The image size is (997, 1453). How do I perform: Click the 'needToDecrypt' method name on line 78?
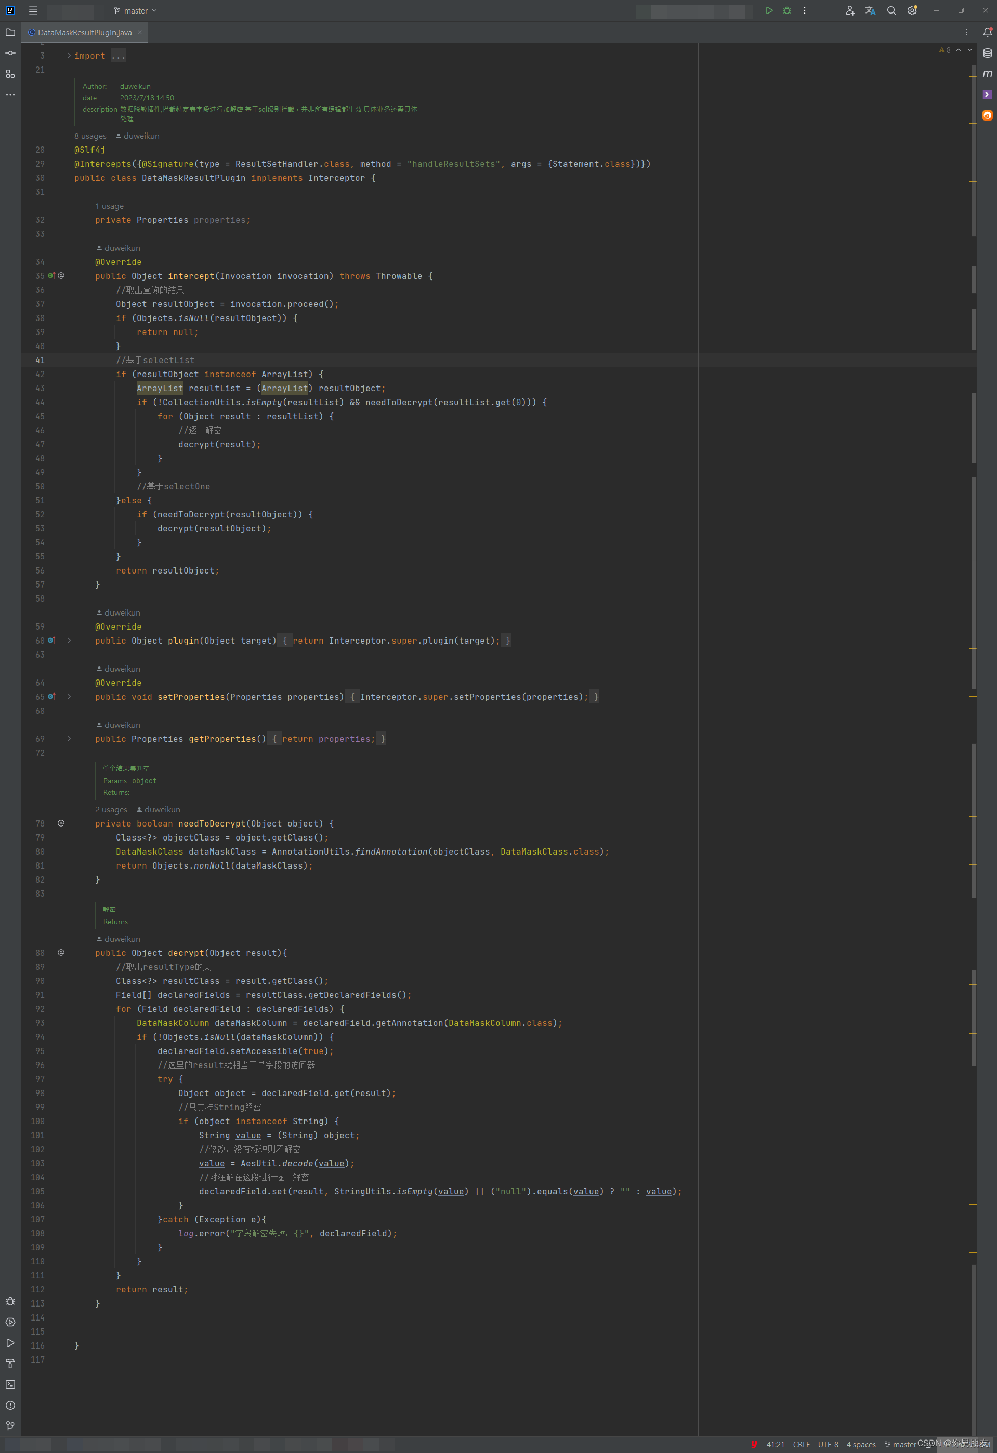coord(212,823)
